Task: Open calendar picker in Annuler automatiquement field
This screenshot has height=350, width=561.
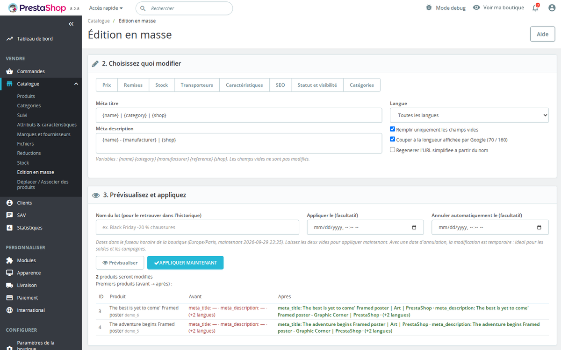Action: pos(539,228)
